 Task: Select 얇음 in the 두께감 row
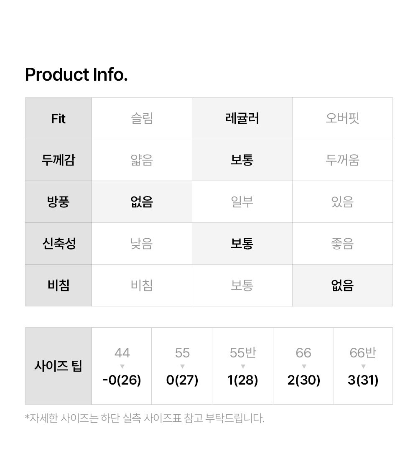coord(142,160)
